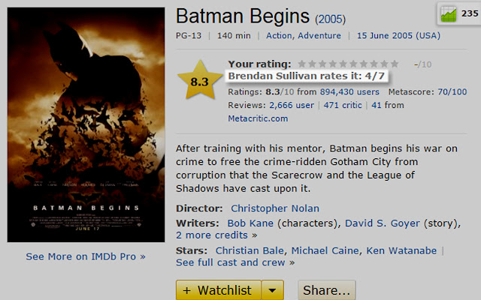Visit the Metacritic.com link
Screen dimensions: 481x300
(x=258, y=118)
